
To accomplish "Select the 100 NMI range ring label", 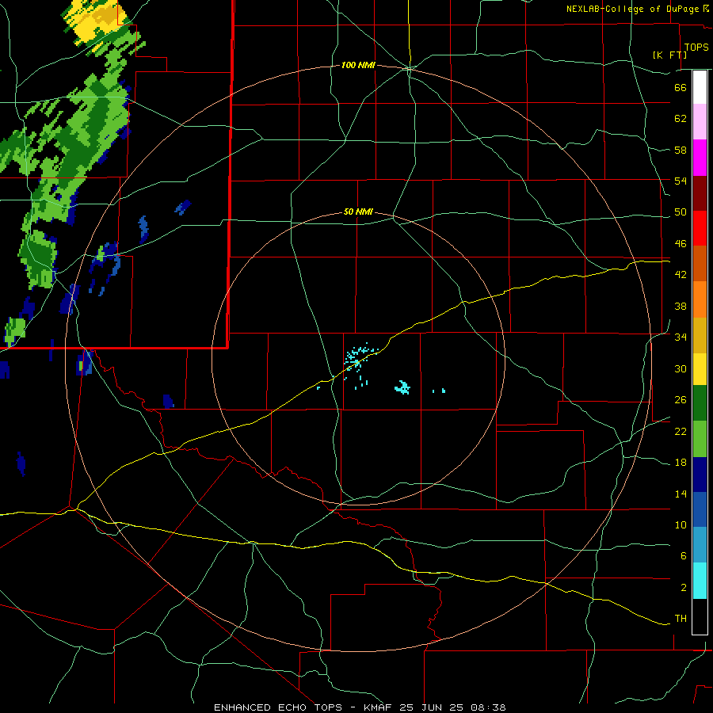I will [x=358, y=66].
